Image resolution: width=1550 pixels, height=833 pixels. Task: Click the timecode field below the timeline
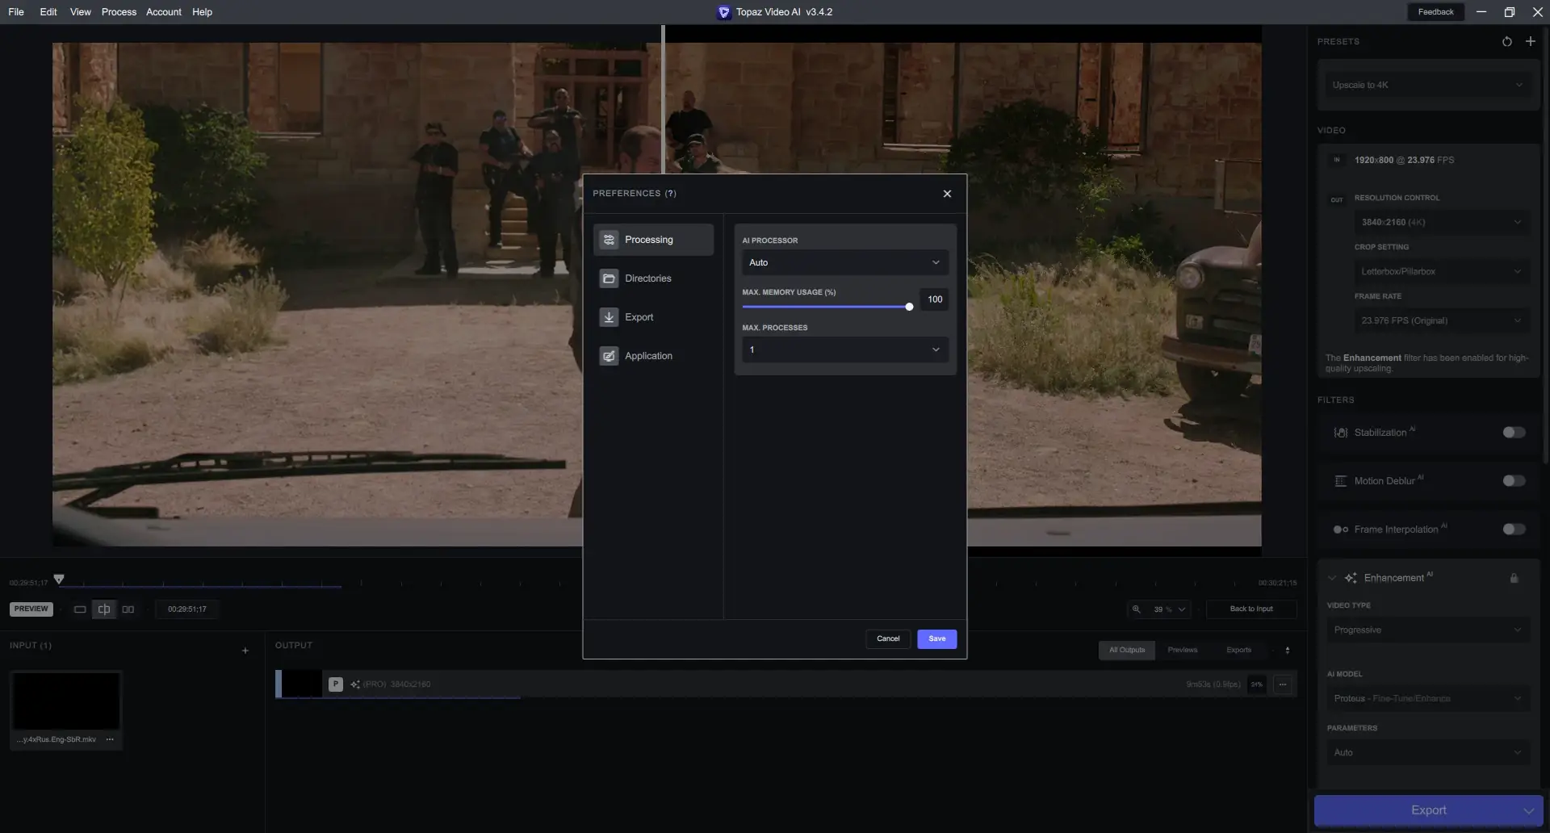pos(187,609)
